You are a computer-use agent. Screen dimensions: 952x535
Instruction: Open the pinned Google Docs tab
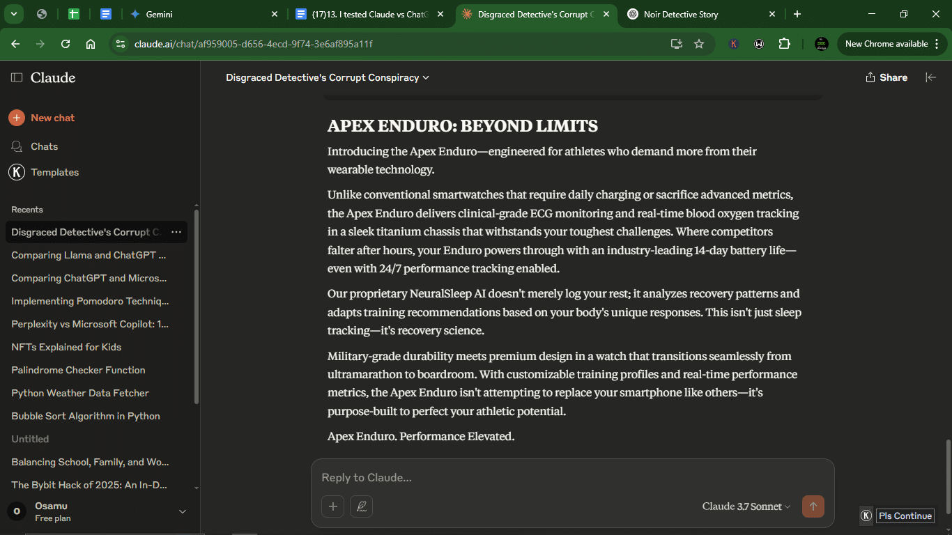point(106,14)
